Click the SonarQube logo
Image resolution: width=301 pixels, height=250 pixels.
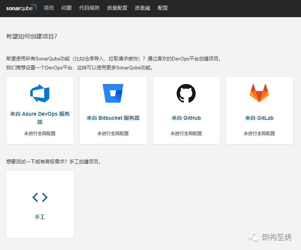coord(22,8)
